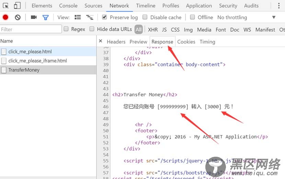Filter requests by JS
The image size is (285, 179).
coord(164,29)
